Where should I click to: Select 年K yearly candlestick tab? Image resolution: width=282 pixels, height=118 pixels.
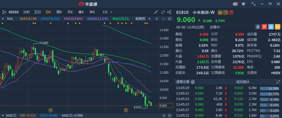92,12
